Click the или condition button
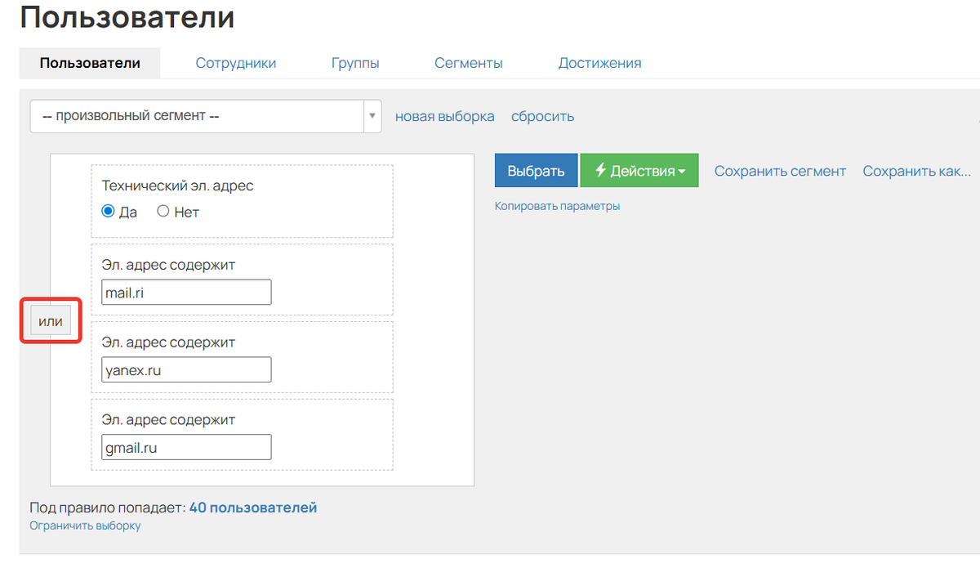Screen dimensions: 980x577 click(x=50, y=320)
